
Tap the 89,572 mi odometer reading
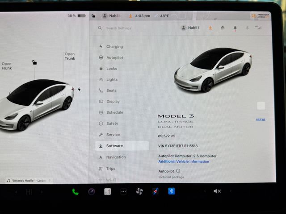pyautogui.click(x=167, y=136)
